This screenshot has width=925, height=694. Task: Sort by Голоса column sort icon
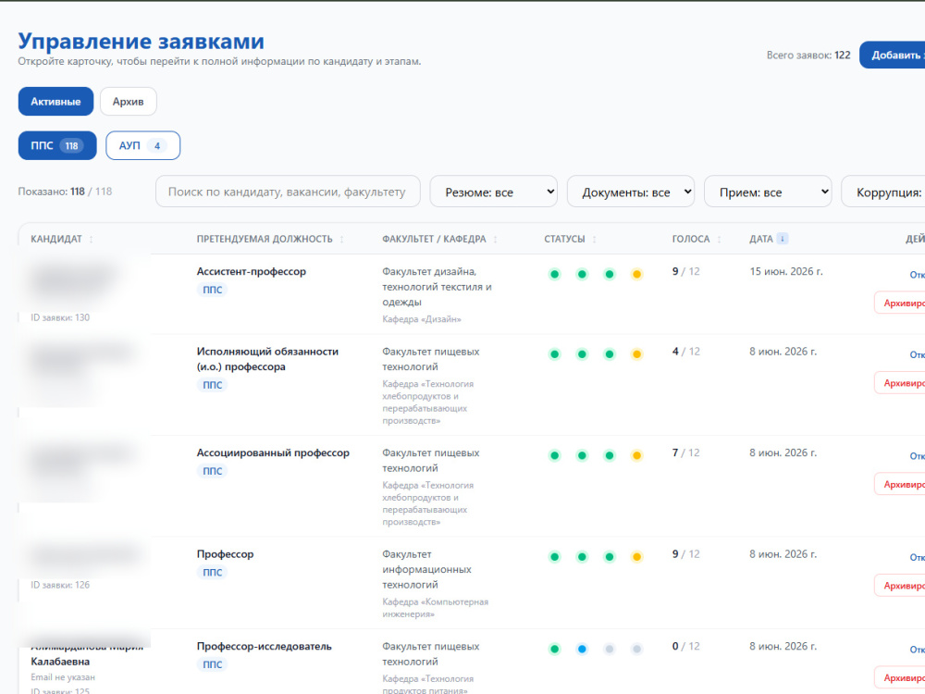(x=719, y=240)
